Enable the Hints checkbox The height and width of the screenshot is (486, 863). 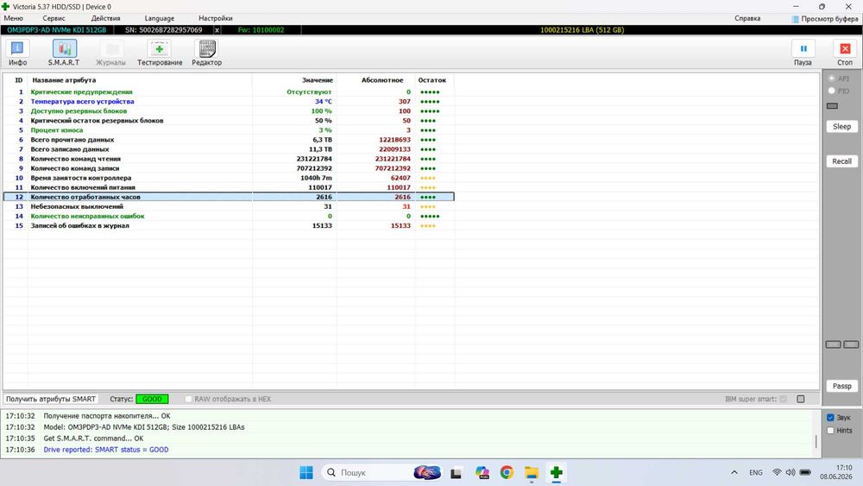click(830, 431)
